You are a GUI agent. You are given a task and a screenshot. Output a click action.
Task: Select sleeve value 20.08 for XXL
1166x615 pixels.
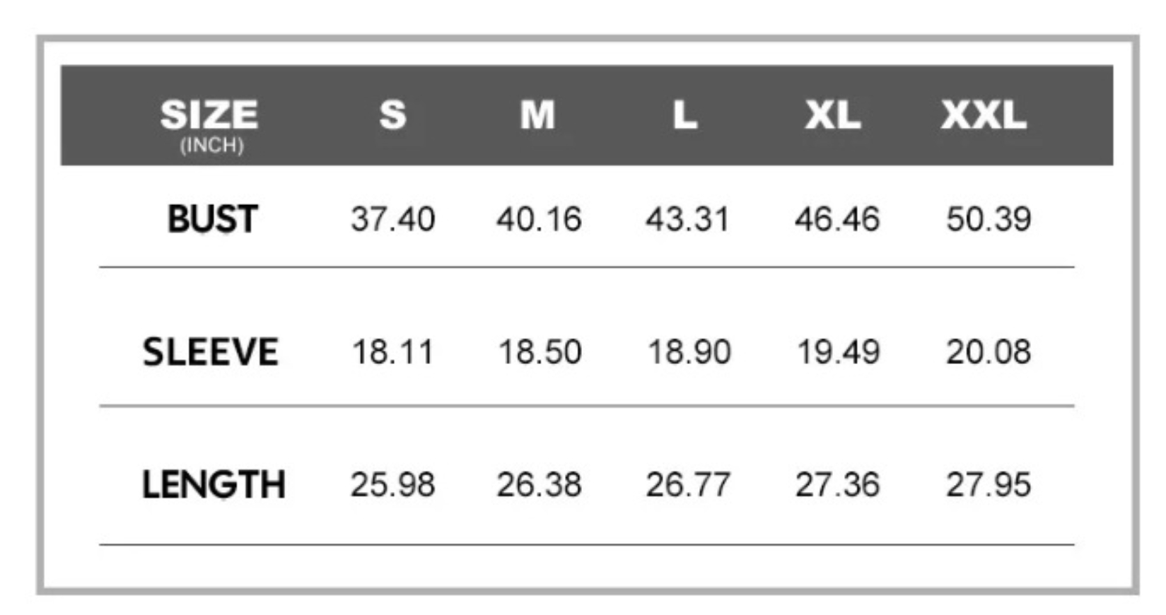click(x=989, y=351)
